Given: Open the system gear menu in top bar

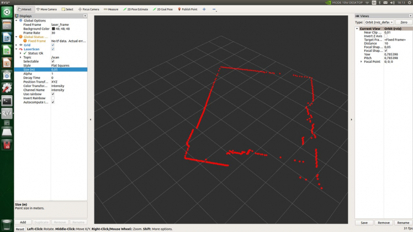Looking at the screenshot, I should tap(410, 2).
